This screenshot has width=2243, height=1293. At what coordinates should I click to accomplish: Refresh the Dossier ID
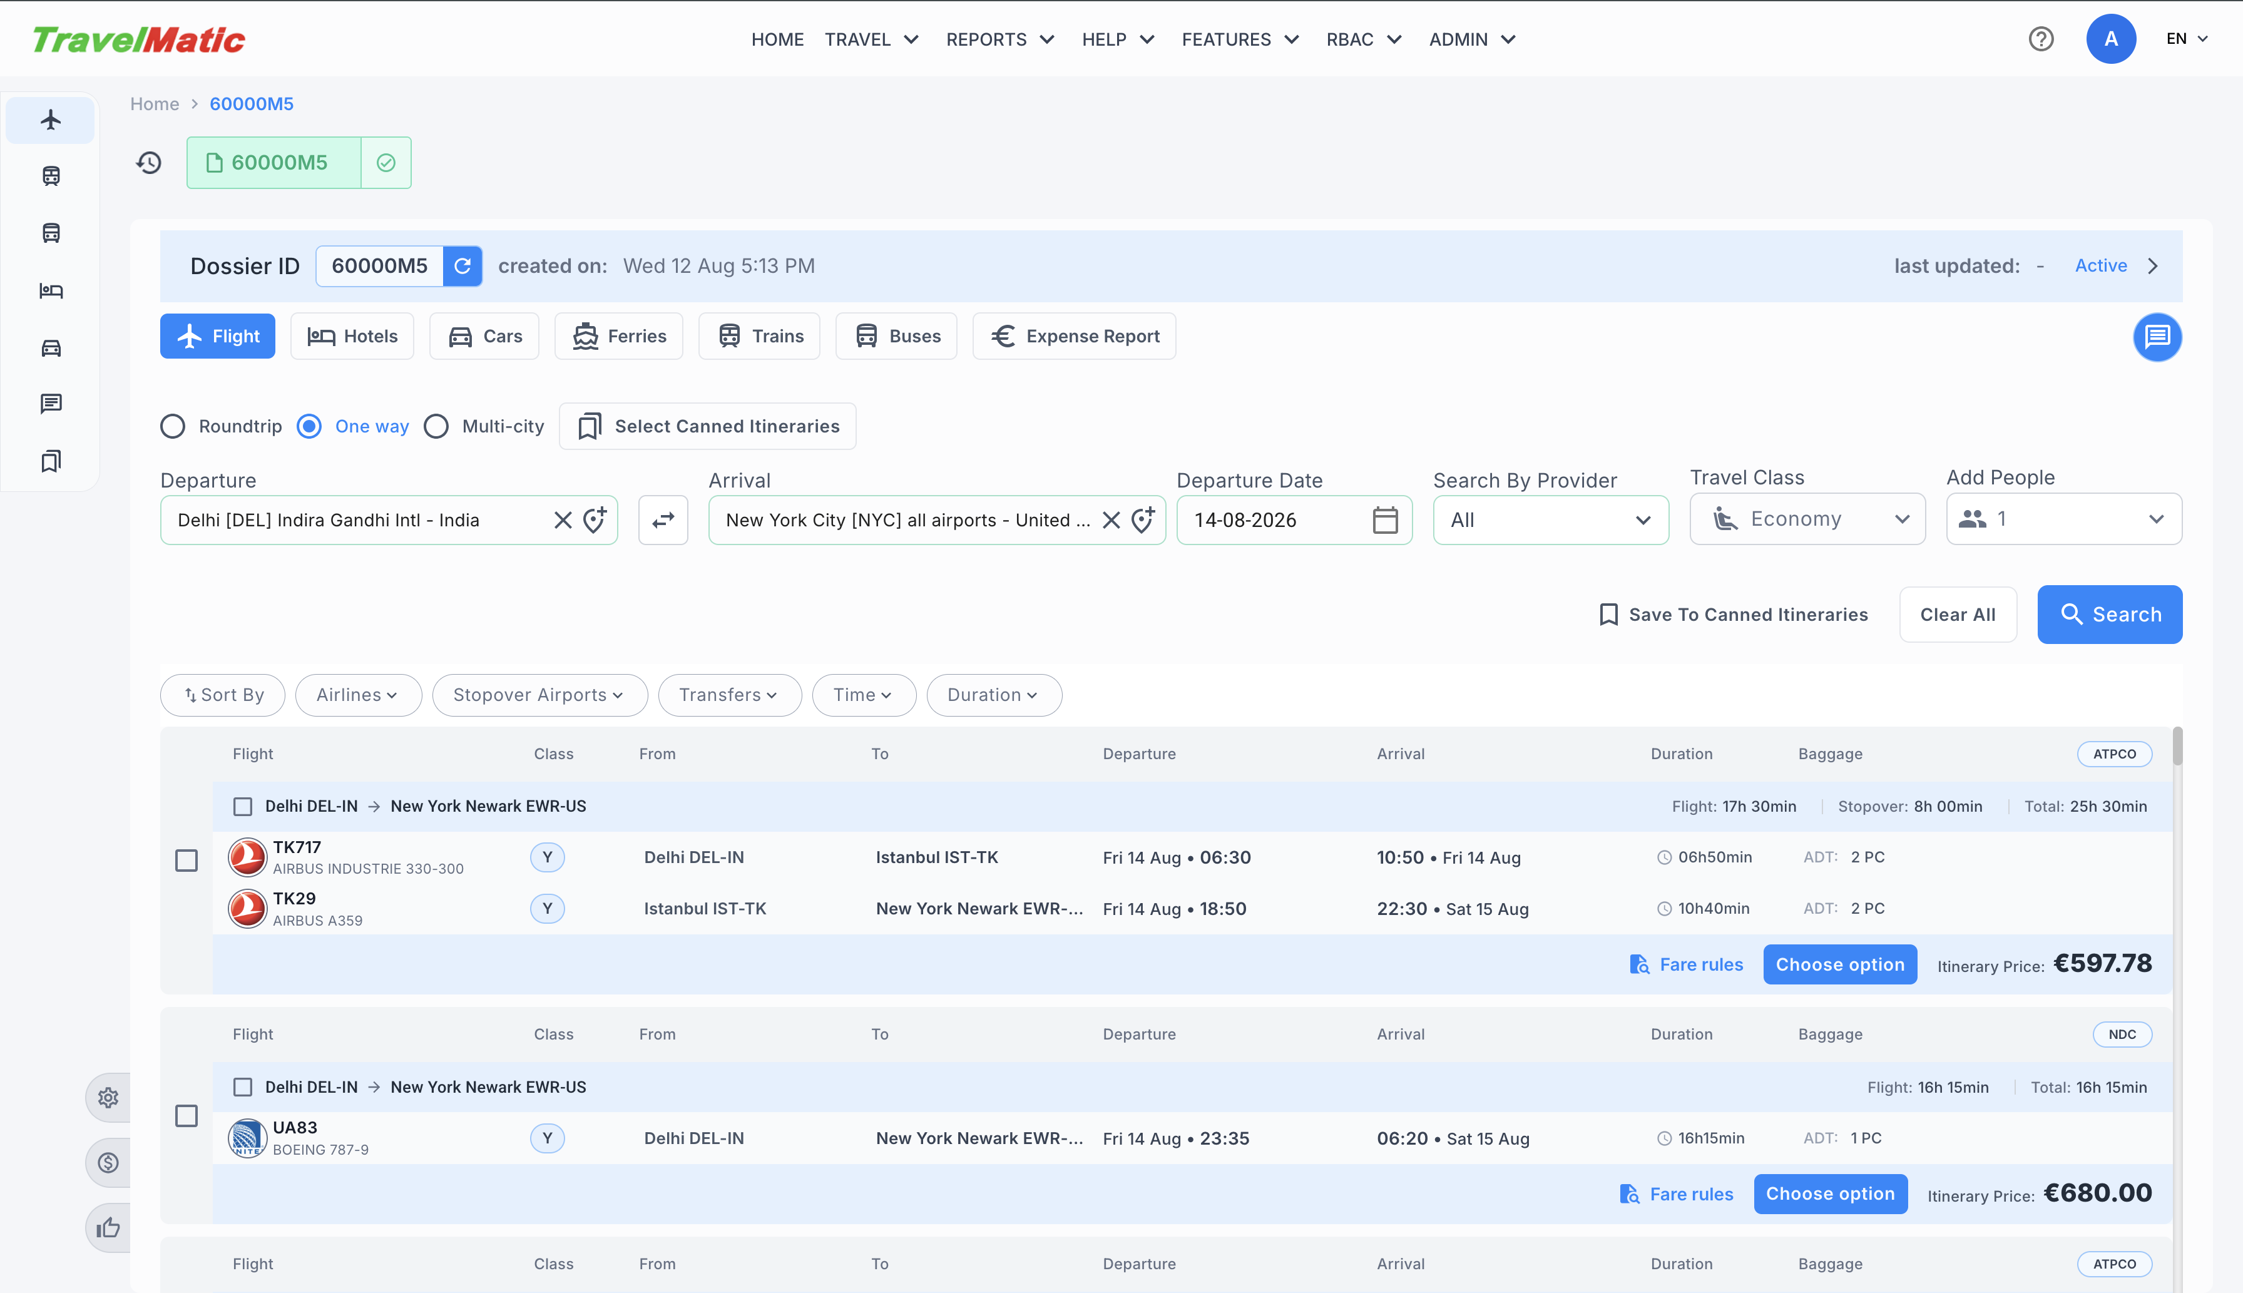[462, 265]
